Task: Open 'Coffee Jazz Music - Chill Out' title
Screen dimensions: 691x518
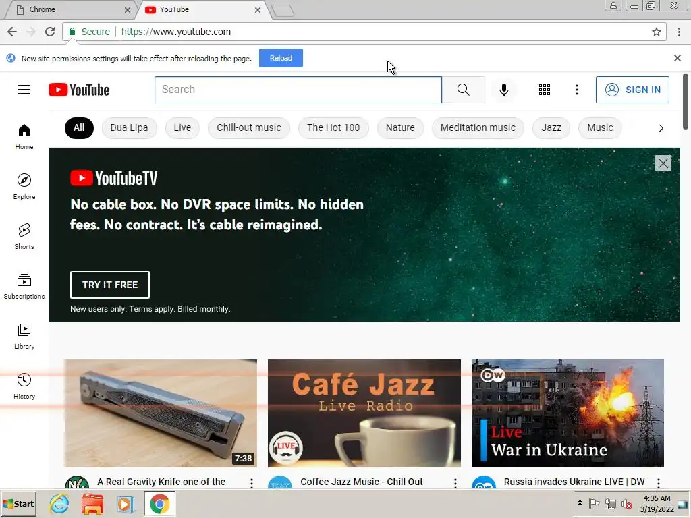Action: coord(362,482)
